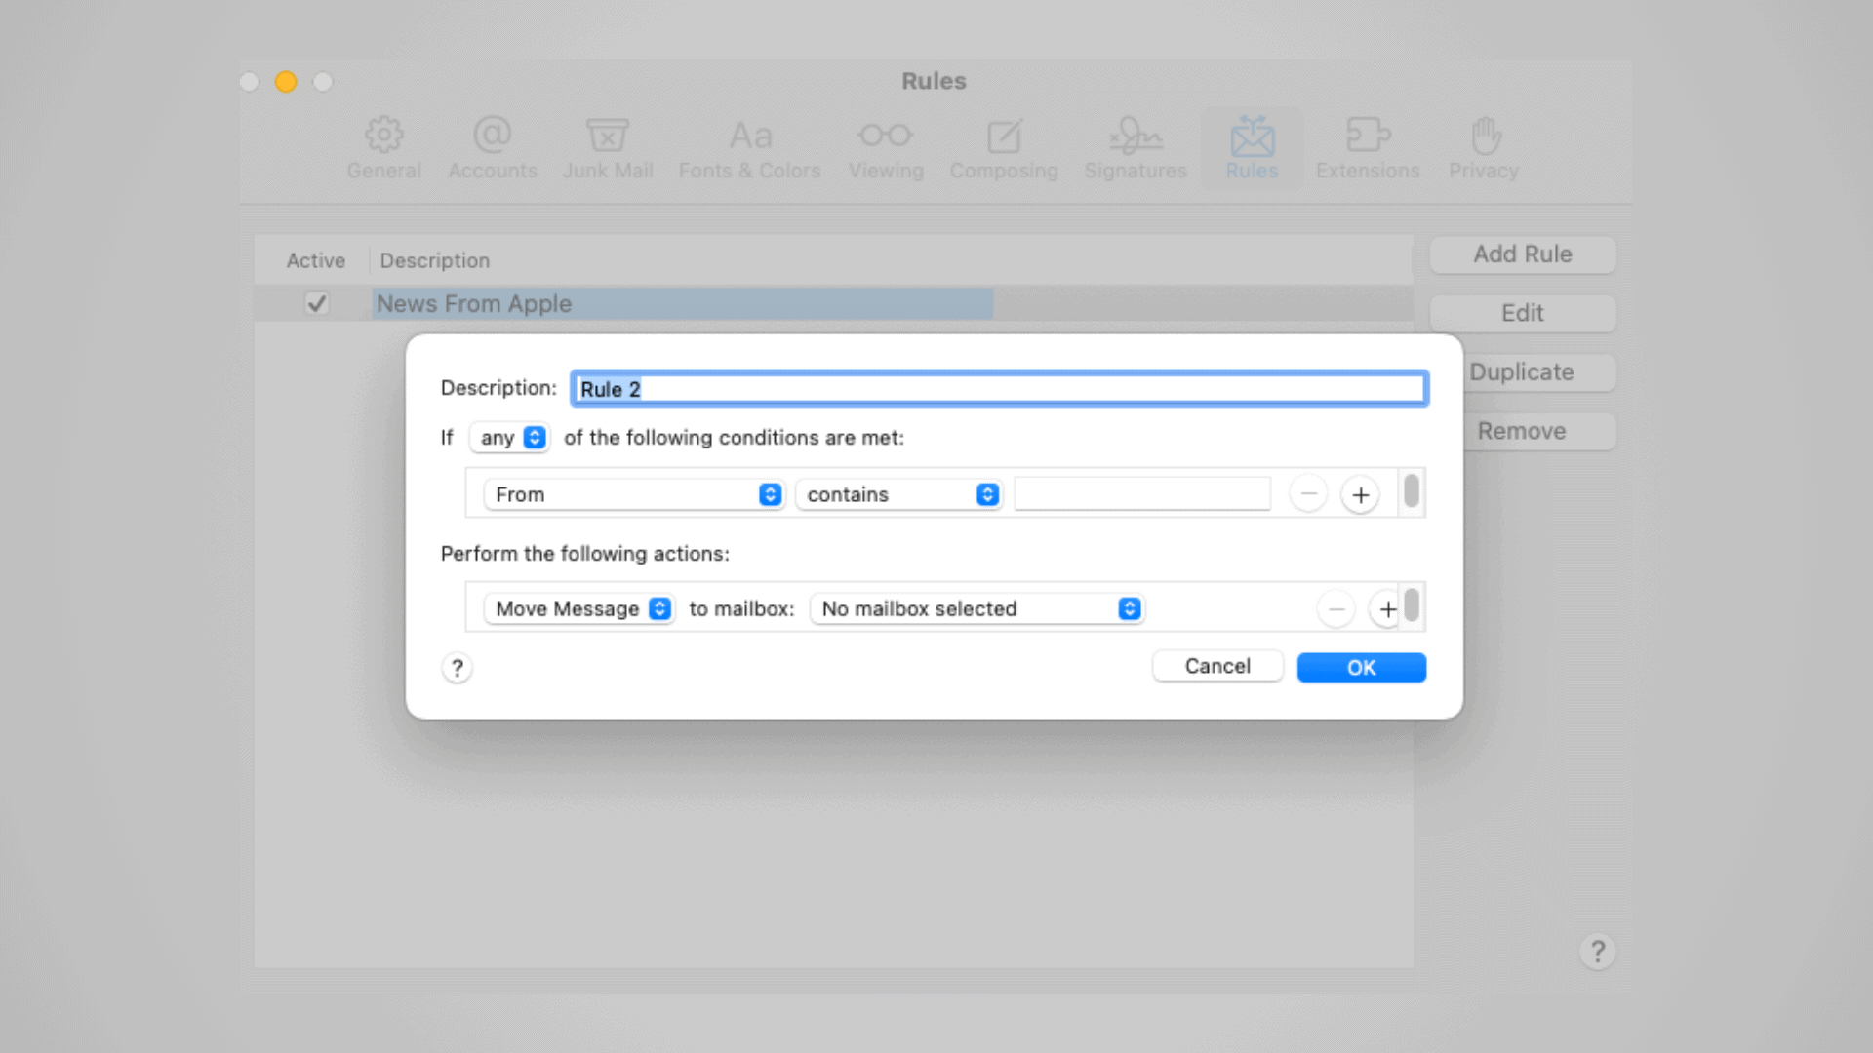
Task: Click the OK button
Action: coord(1361,668)
